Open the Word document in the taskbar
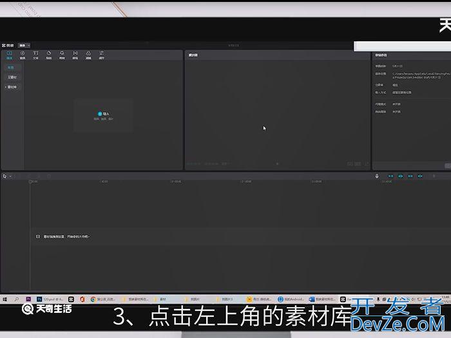451x338 pixels. [x=321, y=299]
